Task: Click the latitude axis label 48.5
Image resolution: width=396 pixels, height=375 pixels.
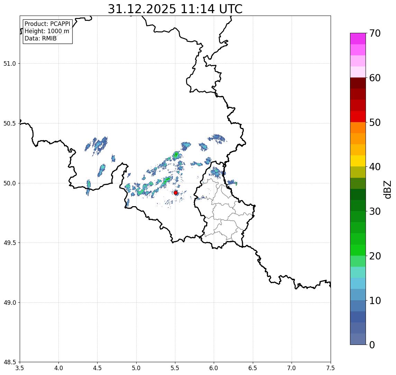Action: click(10, 362)
